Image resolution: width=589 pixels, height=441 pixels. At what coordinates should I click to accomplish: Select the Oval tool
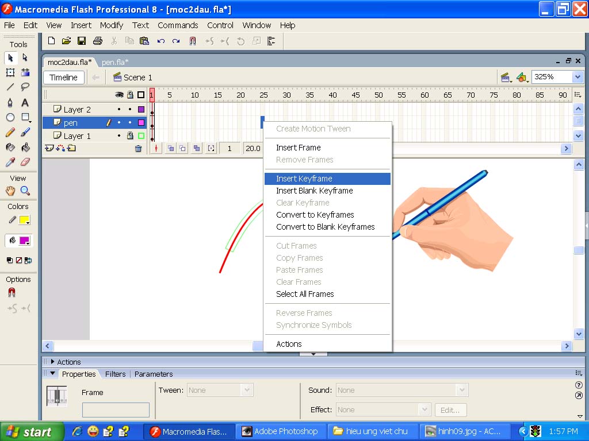pyautogui.click(x=10, y=117)
